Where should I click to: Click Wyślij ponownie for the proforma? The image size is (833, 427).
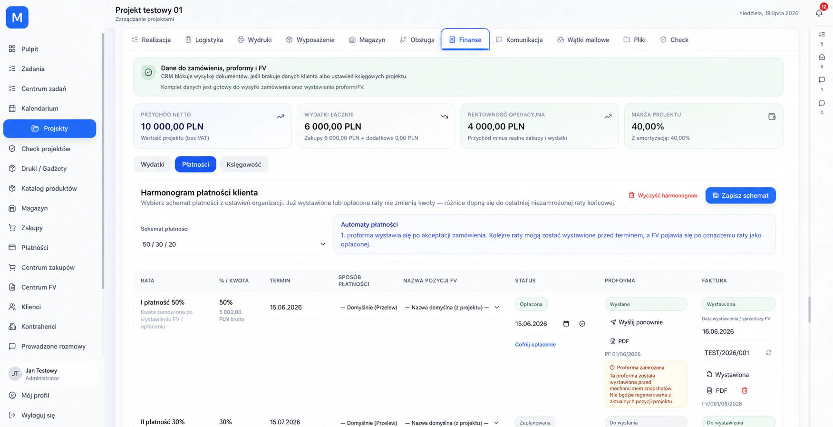(x=636, y=322)
